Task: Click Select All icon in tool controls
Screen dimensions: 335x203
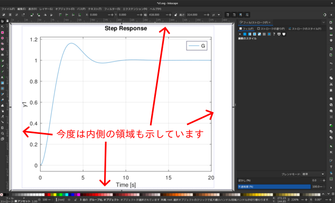Action: click(x=4, y=15)
